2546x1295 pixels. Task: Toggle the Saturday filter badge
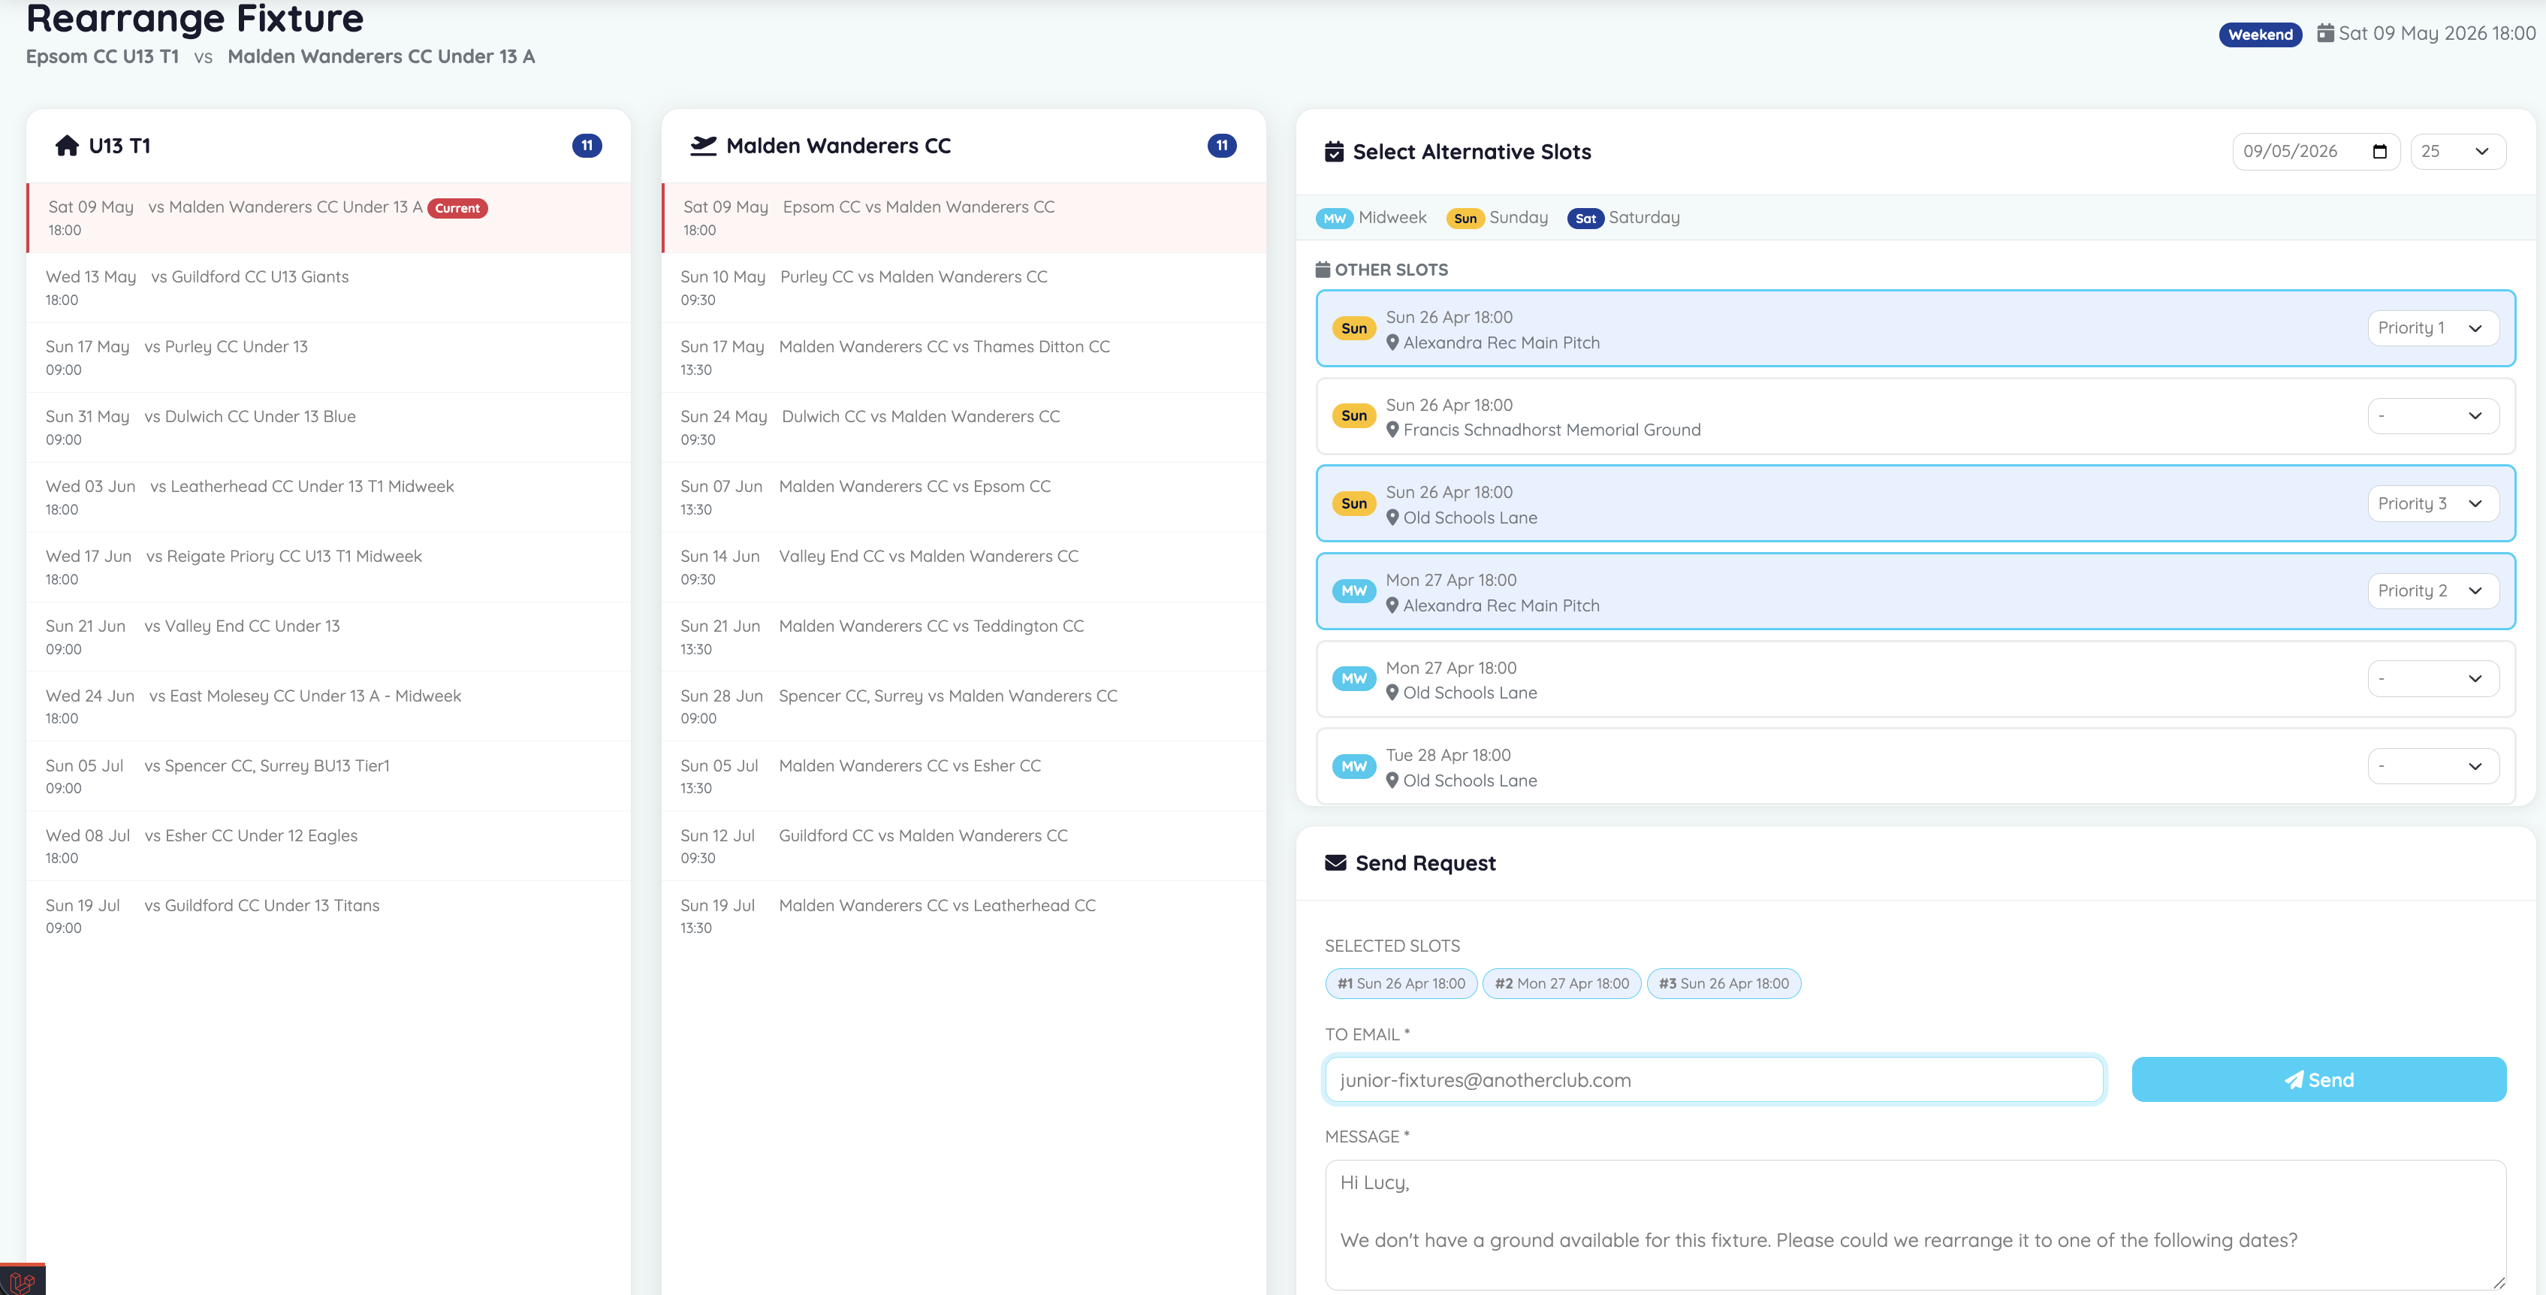(1585, 219)
